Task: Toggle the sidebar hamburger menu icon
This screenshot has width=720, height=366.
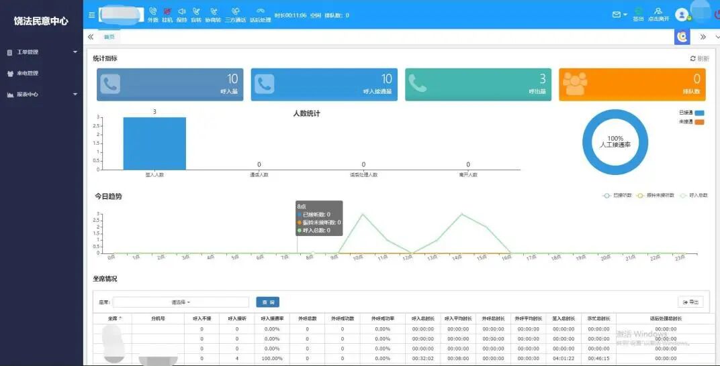Action: (92, 15)
